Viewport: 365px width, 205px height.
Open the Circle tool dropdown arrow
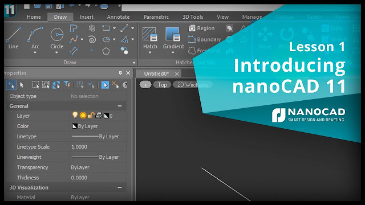tap(56, 53)
